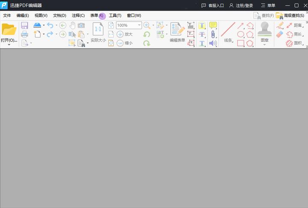Click the Save floppy disk icon
308x208 pixels.
[x=24, y=26]
